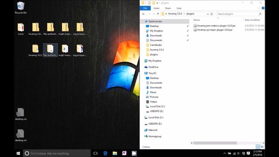Open the Icons folder on the desktop
This screenshot has height=157, width=279.
[x=20, y=29]
